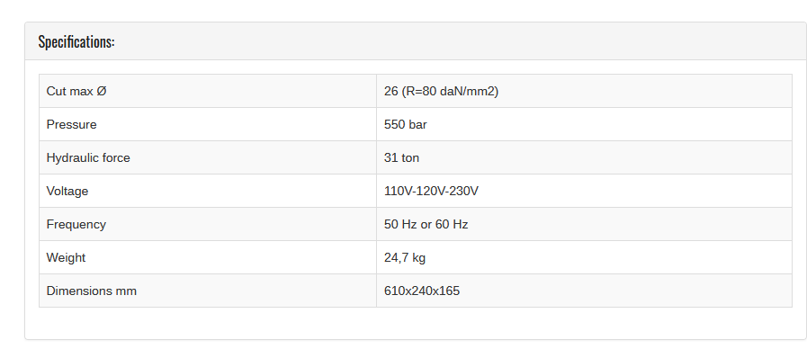Select the Weight row label

click(66, 257)
